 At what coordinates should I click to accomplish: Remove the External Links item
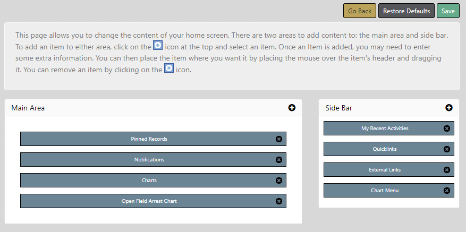446,170
